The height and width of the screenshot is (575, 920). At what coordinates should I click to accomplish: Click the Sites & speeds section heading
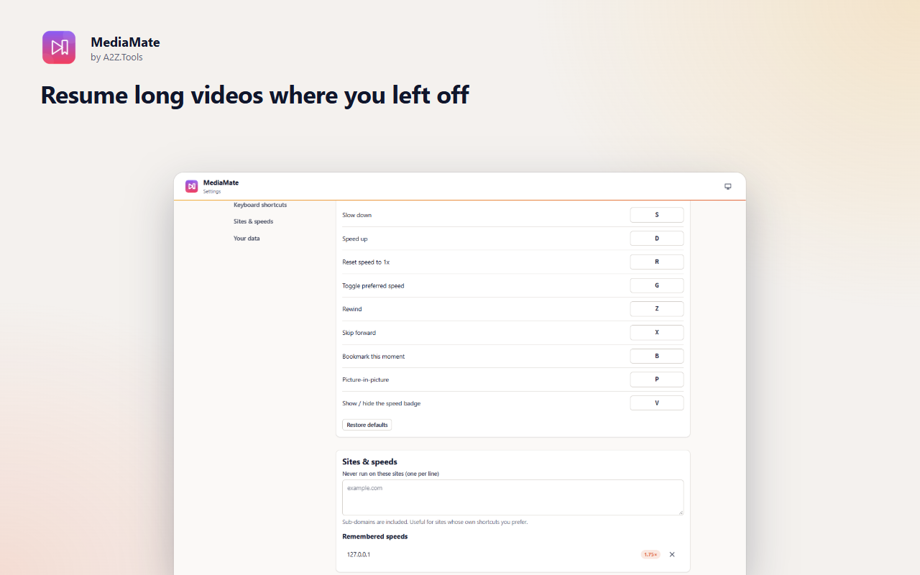click(369, 461)
